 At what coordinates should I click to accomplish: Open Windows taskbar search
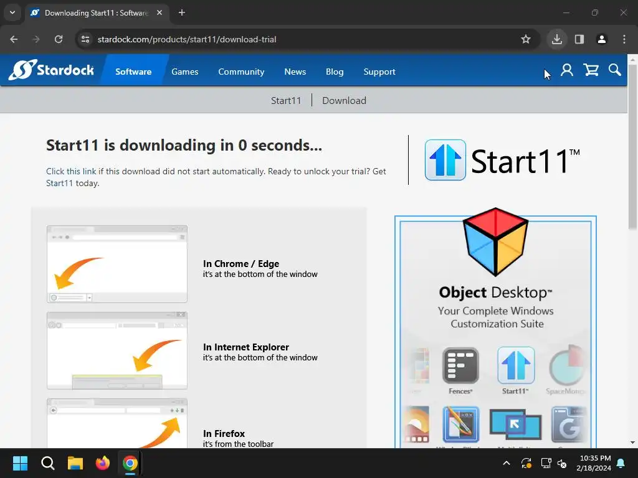(47, 463)
